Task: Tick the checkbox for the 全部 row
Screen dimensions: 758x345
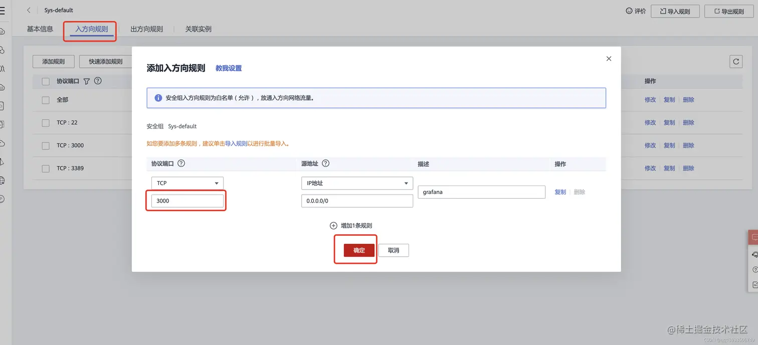Action: pos(46,100)
